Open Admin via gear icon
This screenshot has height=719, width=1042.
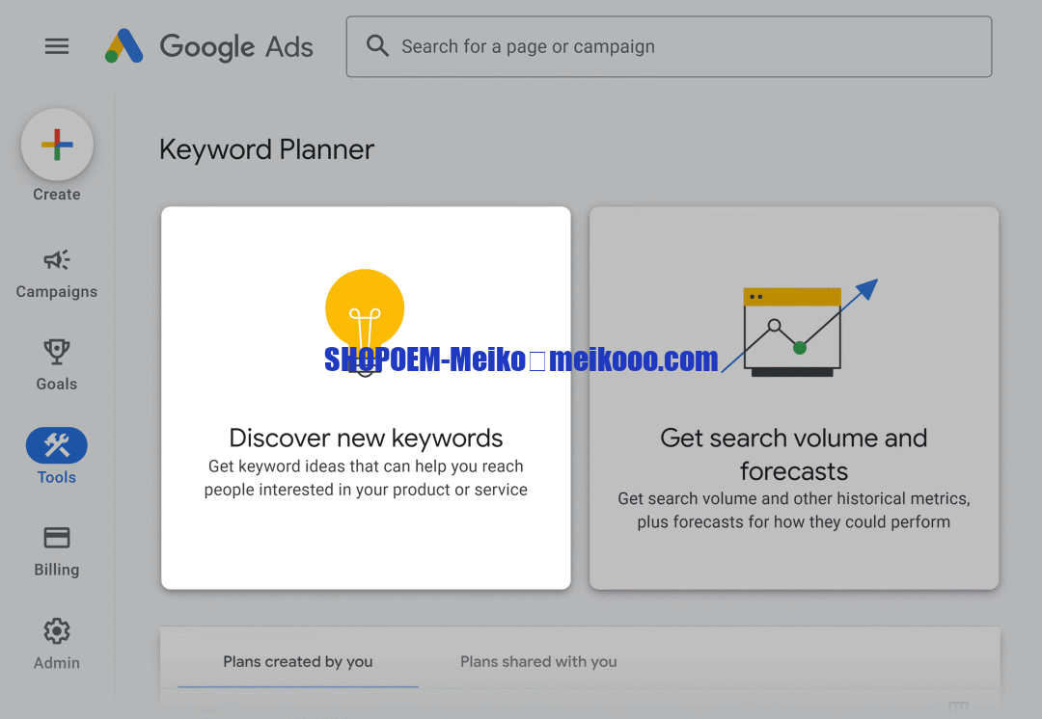coord(57,631)
